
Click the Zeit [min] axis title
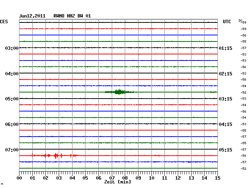coord(118,182)
